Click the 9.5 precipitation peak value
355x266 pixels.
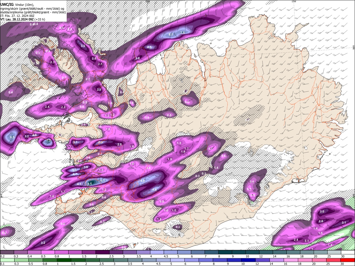pyautogui.click(x=90, y=184)
